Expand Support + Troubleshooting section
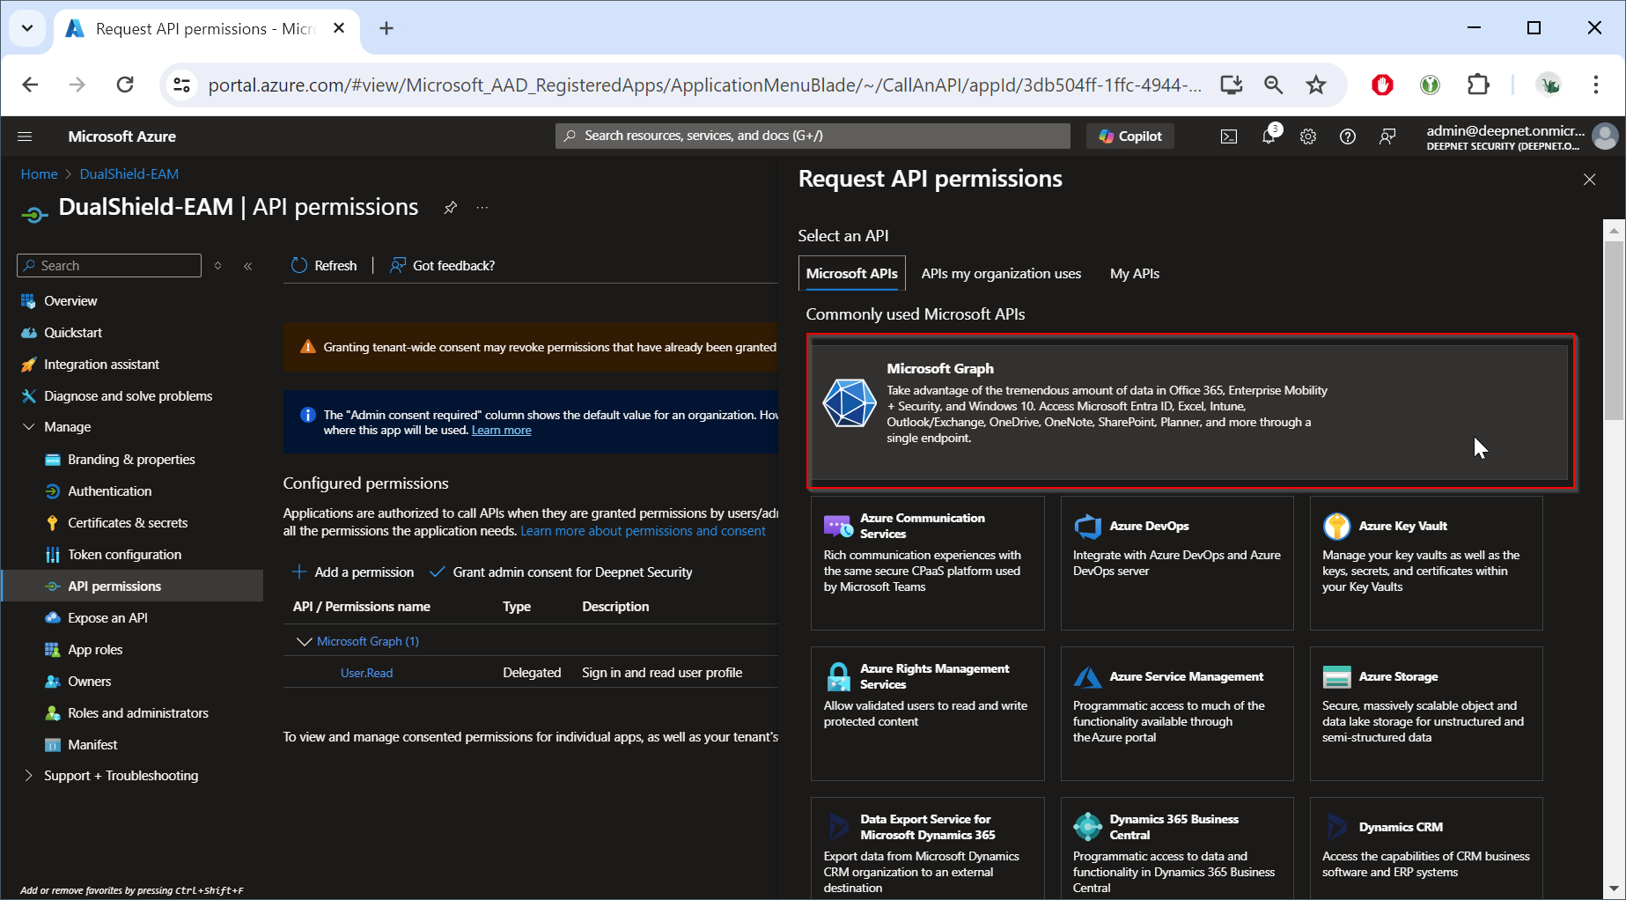The image size is (1626, 900). [28, 776]
